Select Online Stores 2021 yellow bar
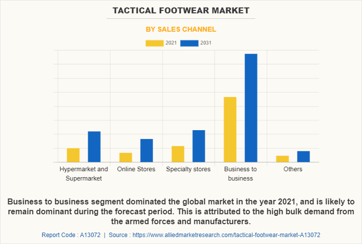This screenshot has width=362, height=244. coord(125,157)
